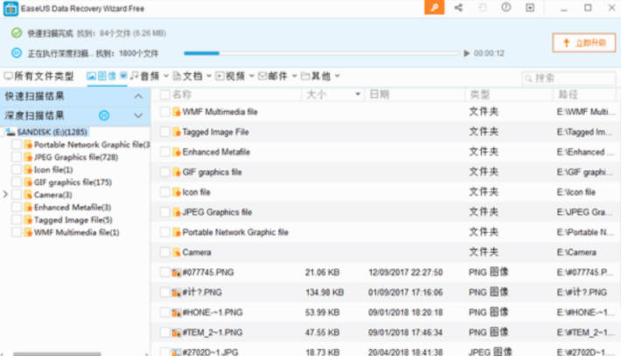Screen dimensions: 621x357
Task: Click the deep scan progress spinner icon
Action: pos(17,52)
